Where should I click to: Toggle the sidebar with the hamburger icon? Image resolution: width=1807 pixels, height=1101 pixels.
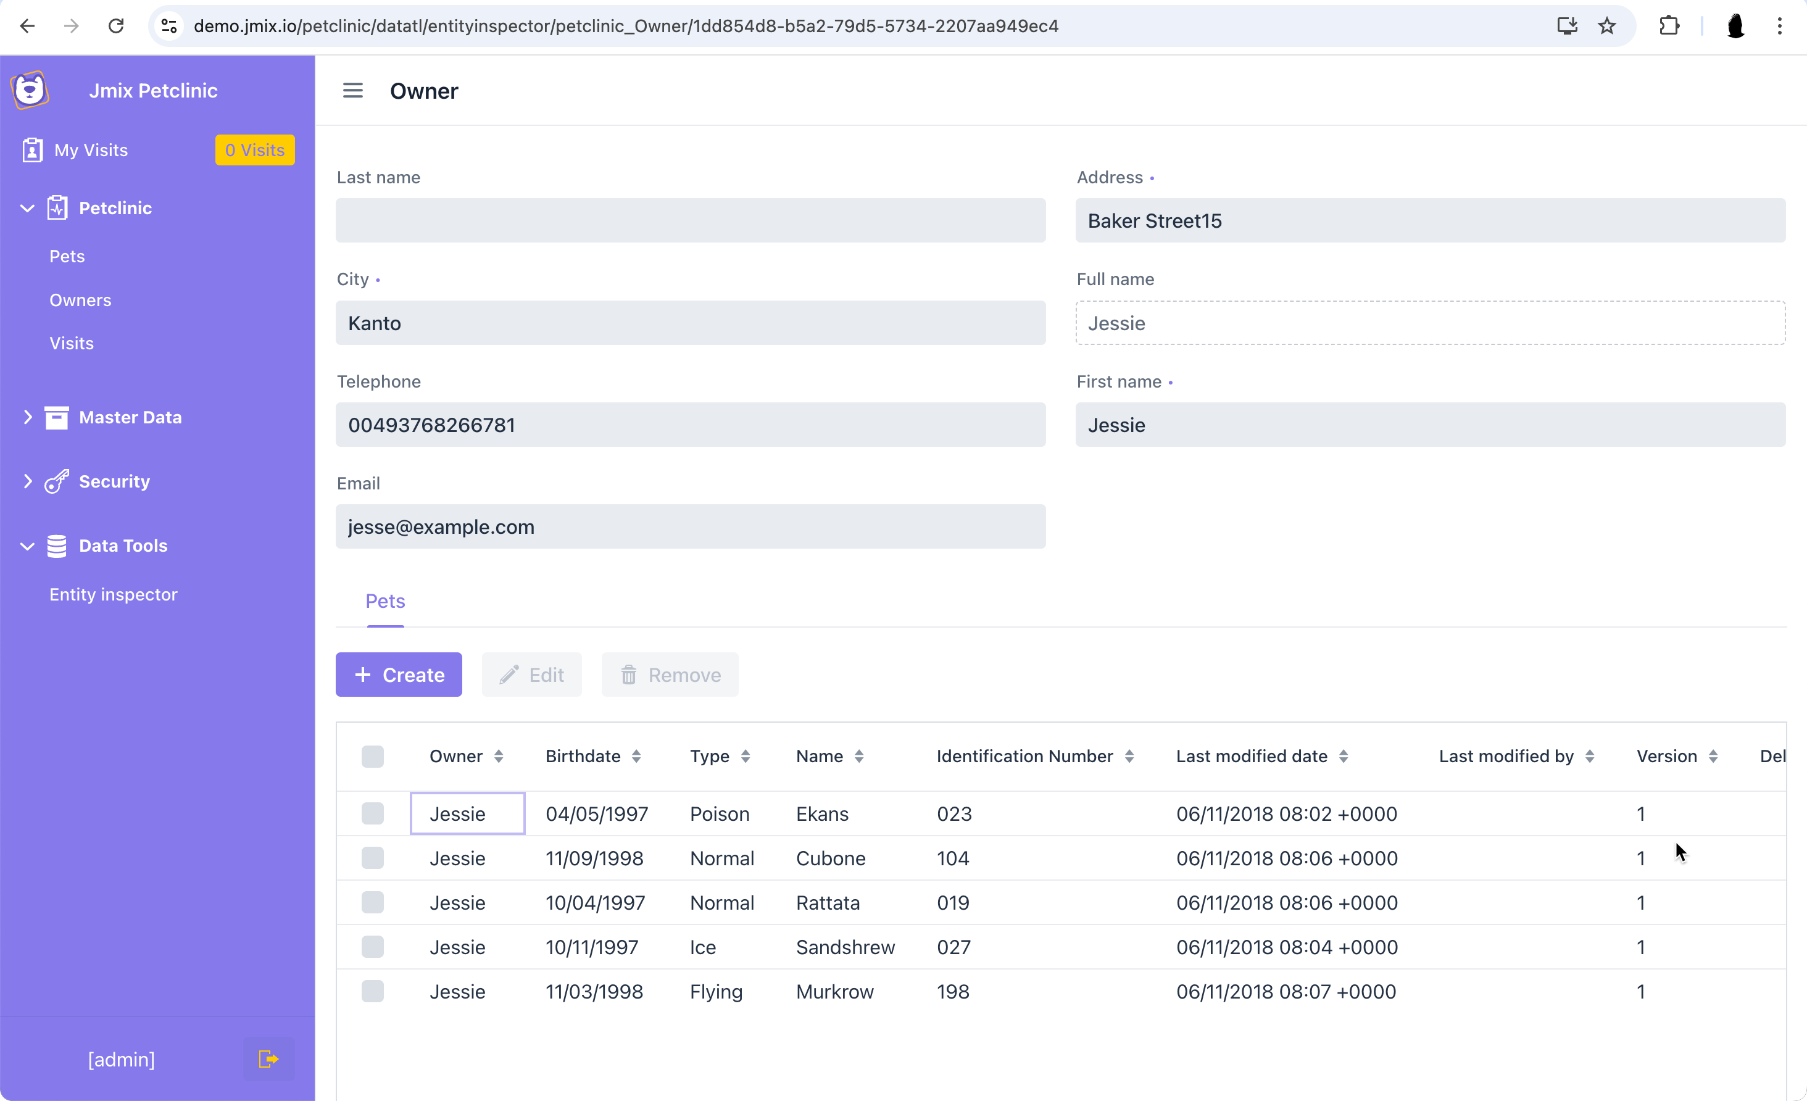click(x=353, y=90)
